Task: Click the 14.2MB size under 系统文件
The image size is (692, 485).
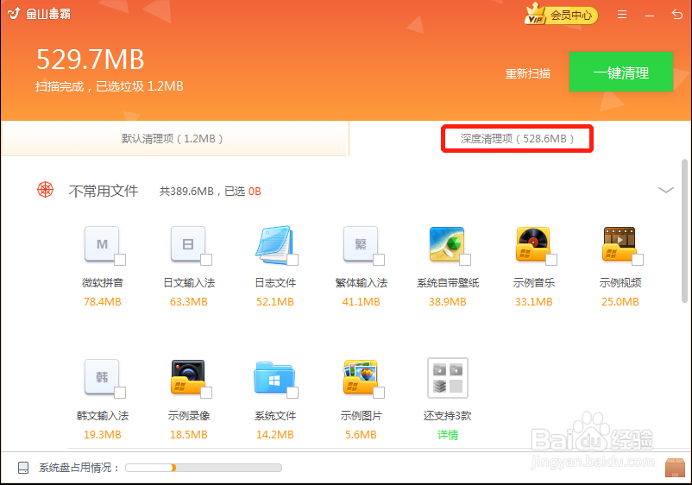Action: point(274,435)
